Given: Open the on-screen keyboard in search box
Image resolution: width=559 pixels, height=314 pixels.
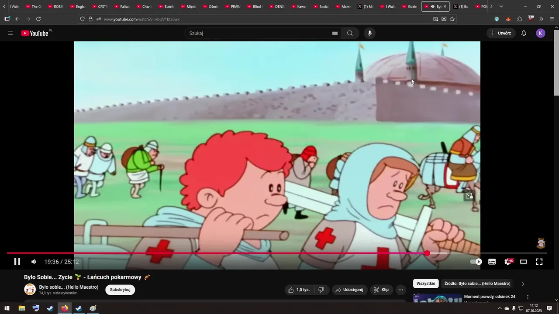Looking at the screenshot, I should click(x=335, y=33).
